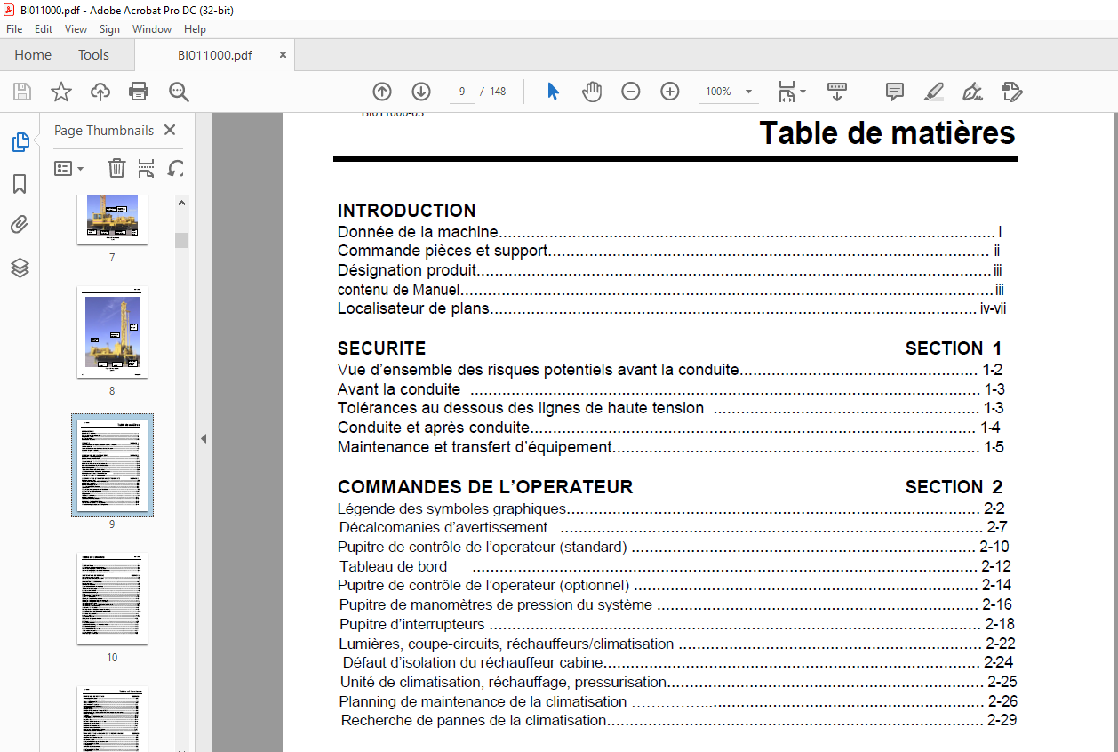
Task: Collapse the navigation pane with the side arrow
Action: [204, 438]
